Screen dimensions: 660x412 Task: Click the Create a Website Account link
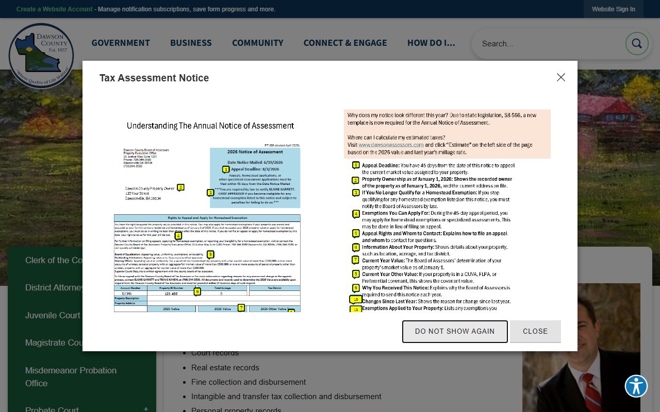(x=55, y=9)
